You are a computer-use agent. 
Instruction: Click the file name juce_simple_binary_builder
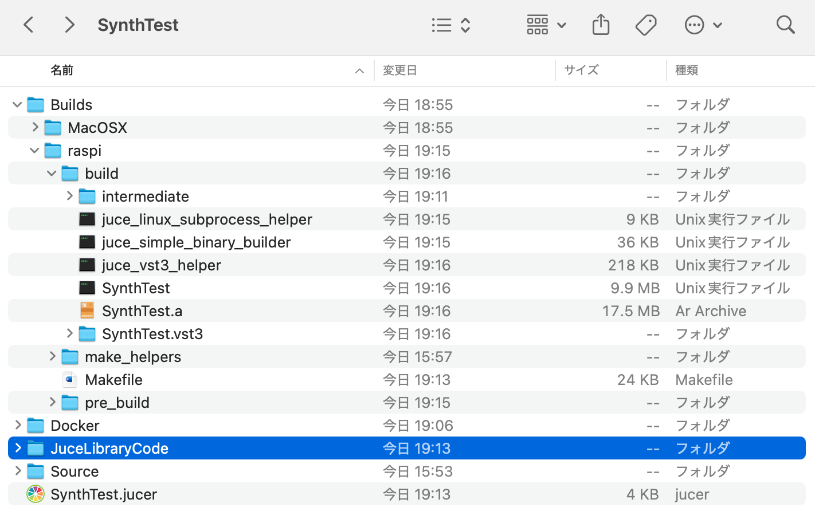(197, 242)
